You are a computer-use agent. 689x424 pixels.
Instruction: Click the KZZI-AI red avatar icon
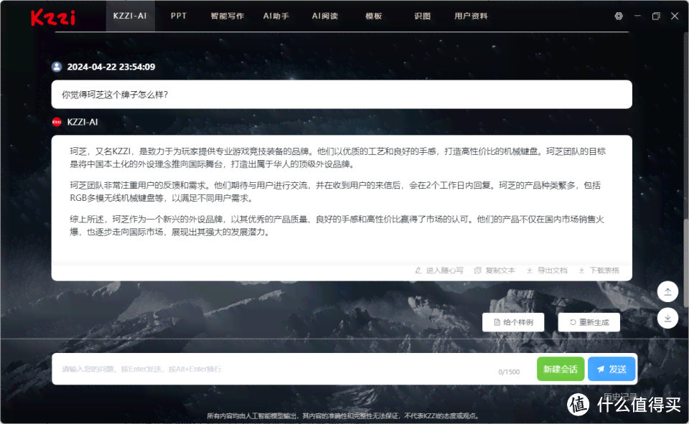57,122
